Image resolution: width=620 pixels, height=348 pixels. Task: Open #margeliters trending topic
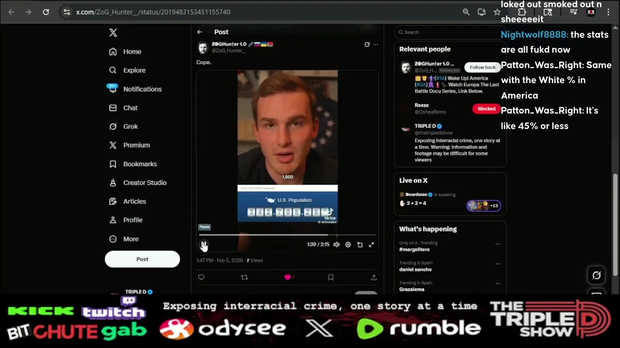pyautogui.click(x=414, y=249)
